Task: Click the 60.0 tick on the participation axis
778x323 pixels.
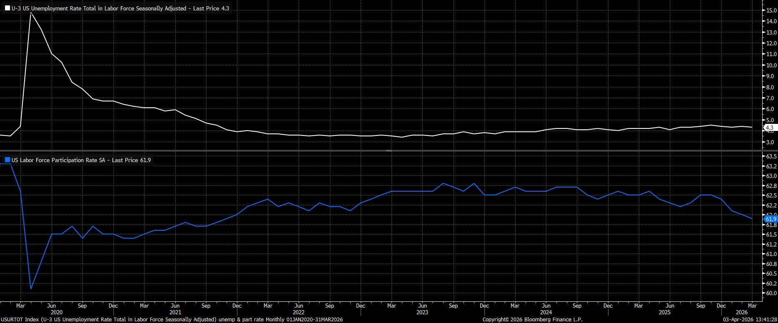Action: coord(771,293)
